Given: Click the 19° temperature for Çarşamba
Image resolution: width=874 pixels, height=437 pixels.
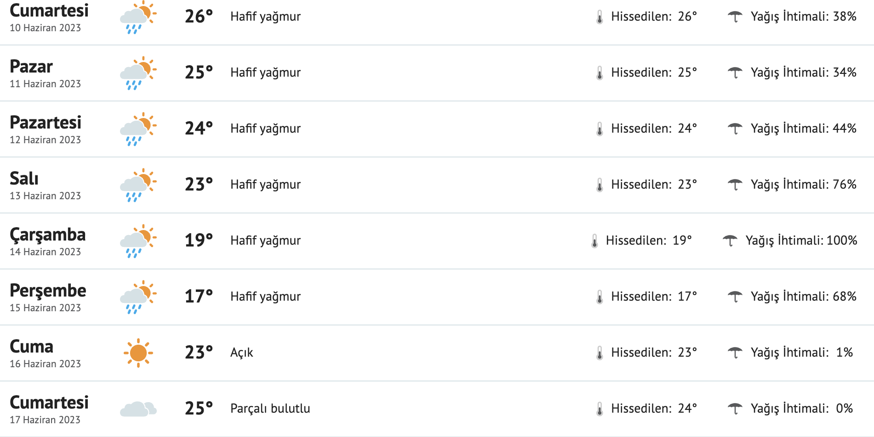Looking at the screenshot, I should (199, 240).
